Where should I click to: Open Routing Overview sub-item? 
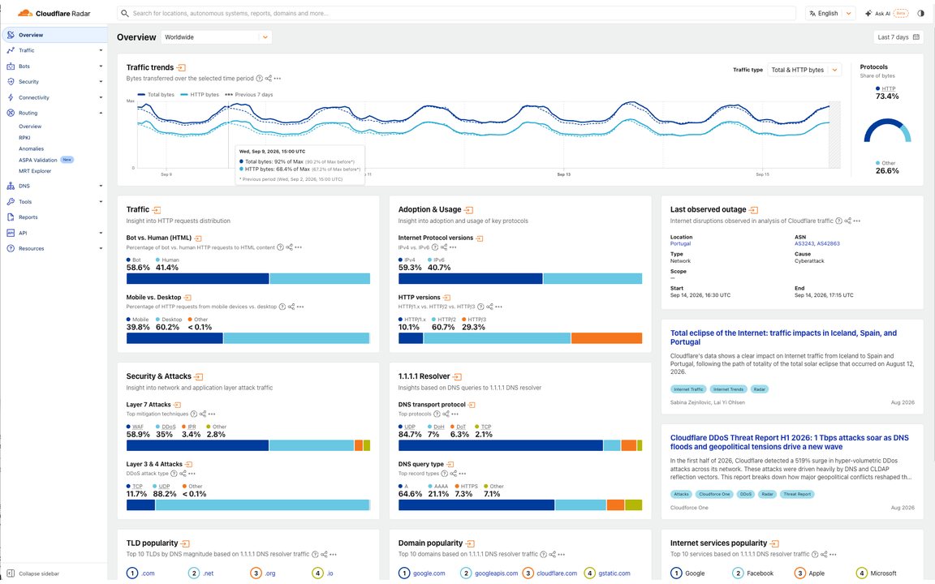coord(30,127)
